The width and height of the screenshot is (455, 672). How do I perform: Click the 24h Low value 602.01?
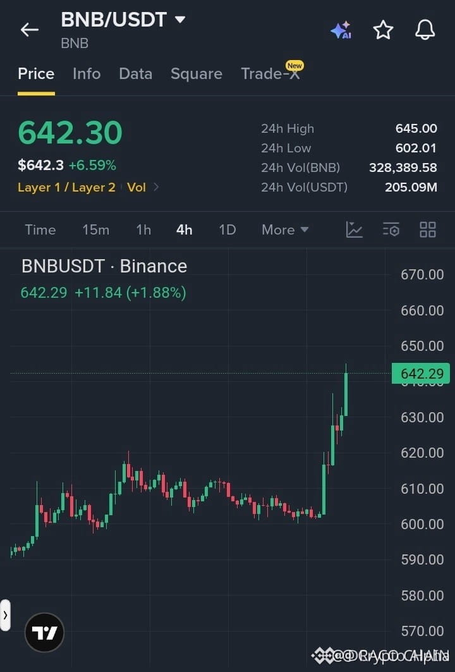[x=416, y=149]
